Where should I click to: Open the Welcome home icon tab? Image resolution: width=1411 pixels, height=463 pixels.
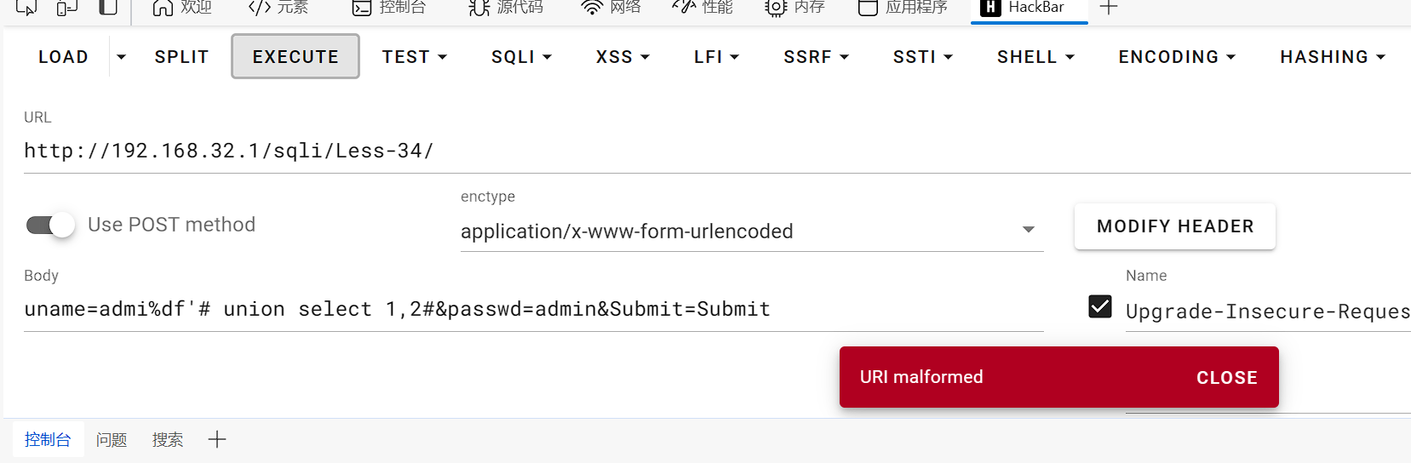tap(163, 8)
